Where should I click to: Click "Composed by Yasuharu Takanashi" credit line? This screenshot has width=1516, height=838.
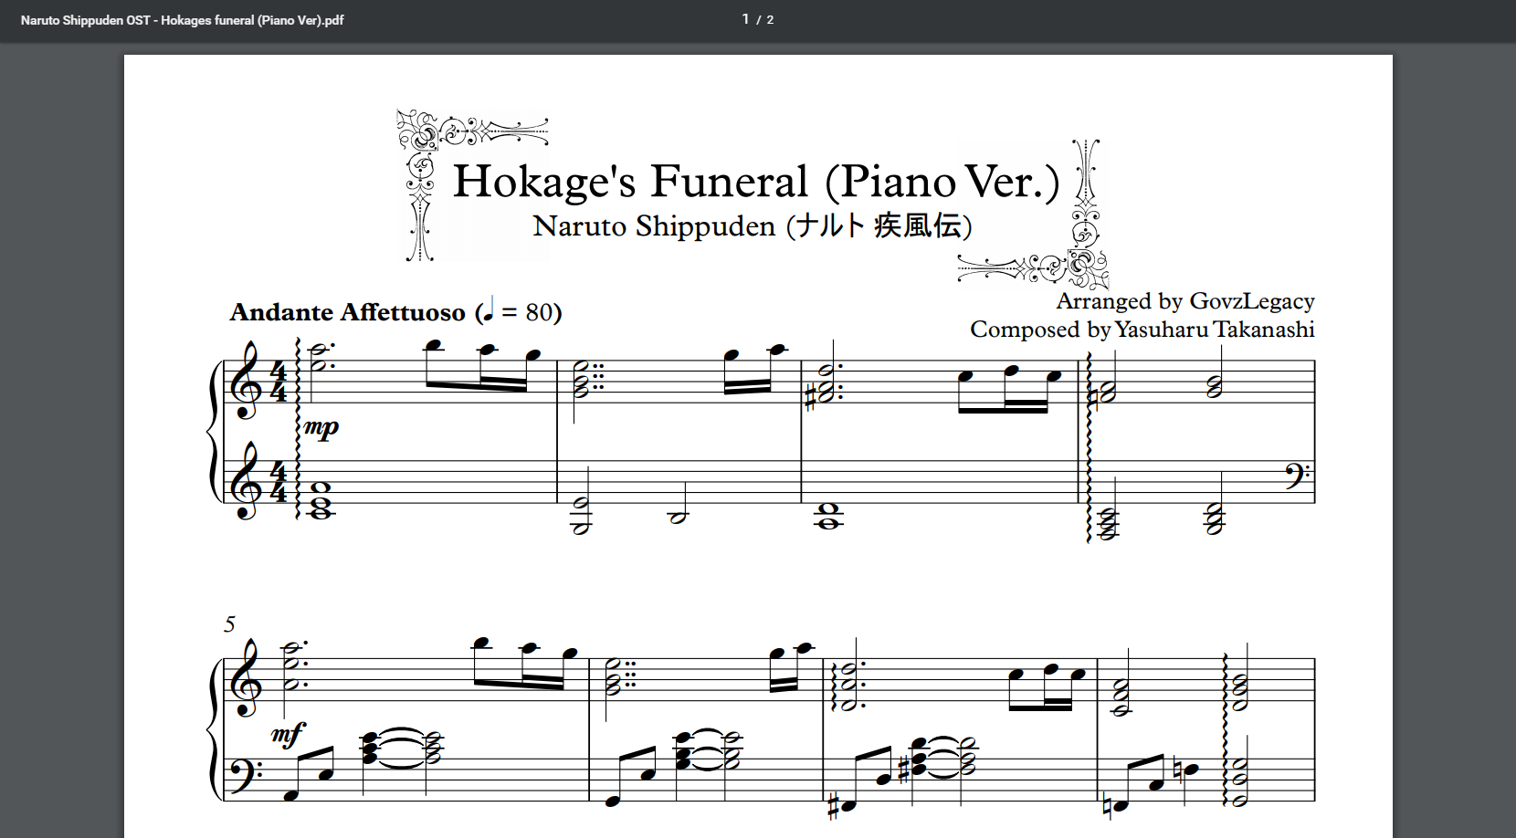click(x=1142, y=330)
